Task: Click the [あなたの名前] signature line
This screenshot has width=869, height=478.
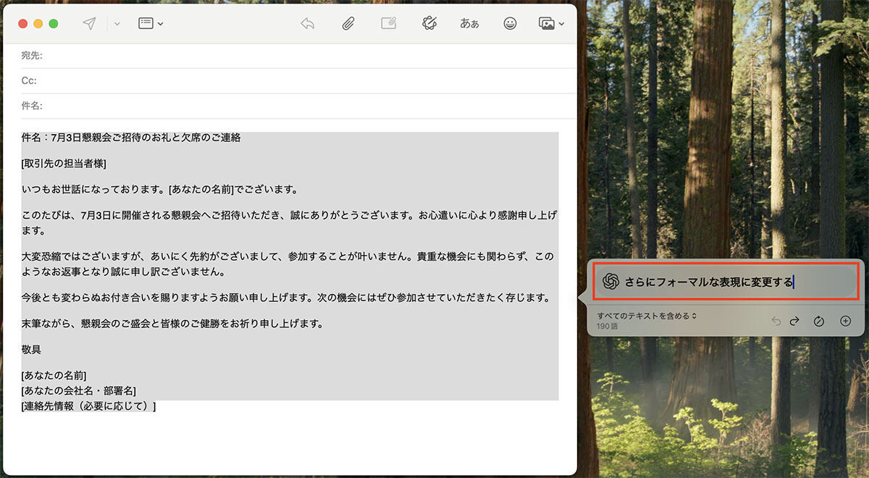Action: [x=54, y=375]
